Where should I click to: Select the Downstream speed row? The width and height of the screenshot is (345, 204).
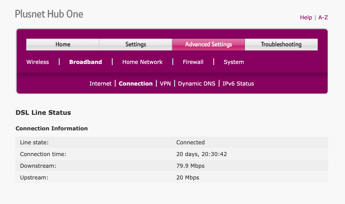173,166
